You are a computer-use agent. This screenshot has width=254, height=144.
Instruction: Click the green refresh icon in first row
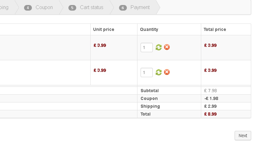[x=159, y=47]
